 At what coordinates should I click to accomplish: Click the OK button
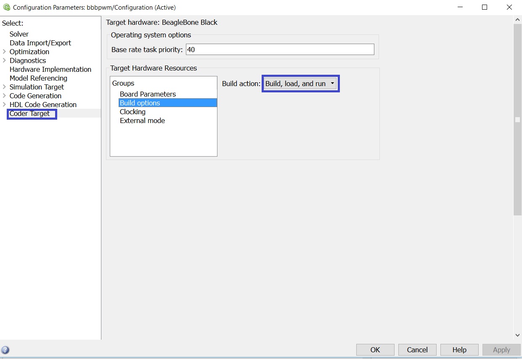(375, 350)
